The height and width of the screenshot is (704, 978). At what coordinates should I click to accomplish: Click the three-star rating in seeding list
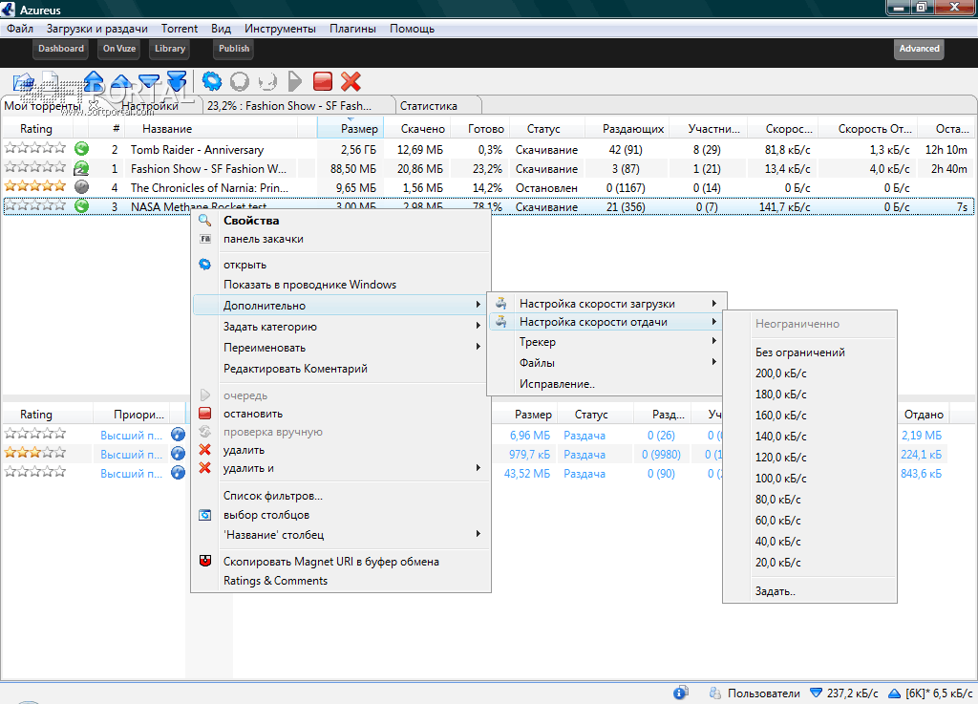pyautogui.click(x=35, y=454)
